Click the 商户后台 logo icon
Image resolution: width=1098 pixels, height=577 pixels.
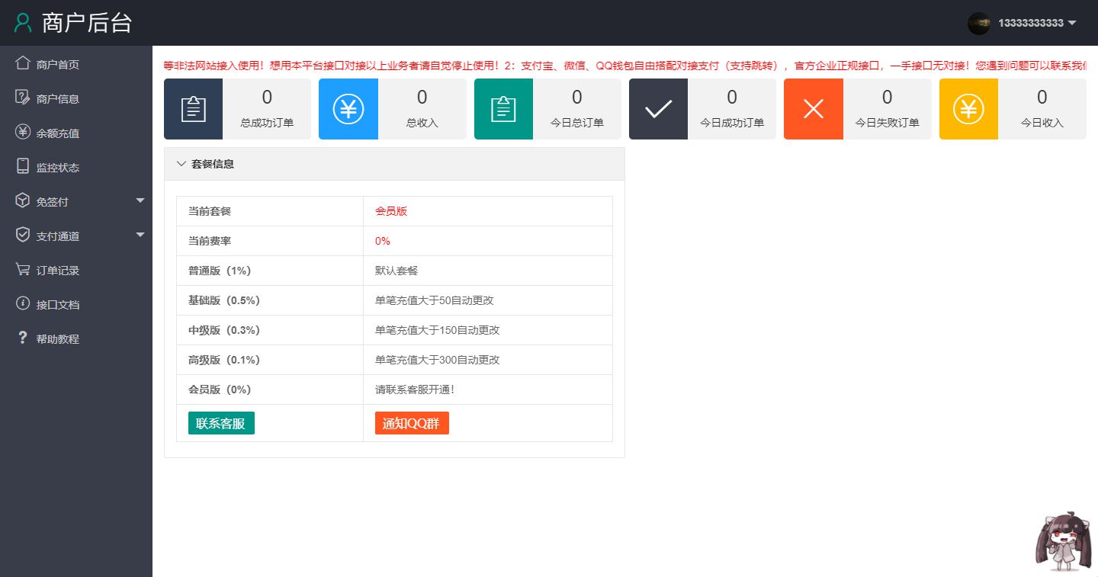(22, 23)
